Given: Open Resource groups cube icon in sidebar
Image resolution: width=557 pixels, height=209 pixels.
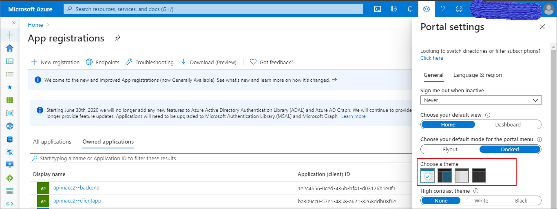Looking at the screenshot, I should [10, 113].
